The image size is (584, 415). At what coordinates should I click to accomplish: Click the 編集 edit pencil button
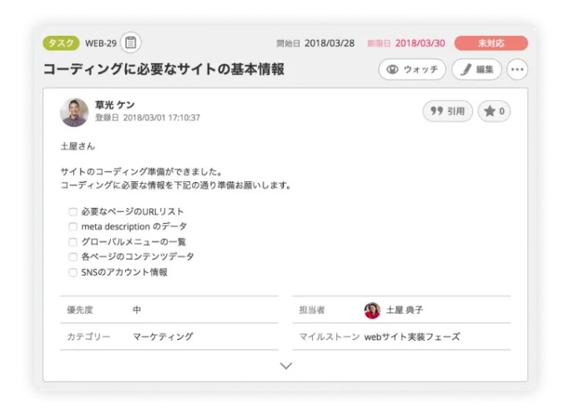pyautogui.click(x=476, y=69)
